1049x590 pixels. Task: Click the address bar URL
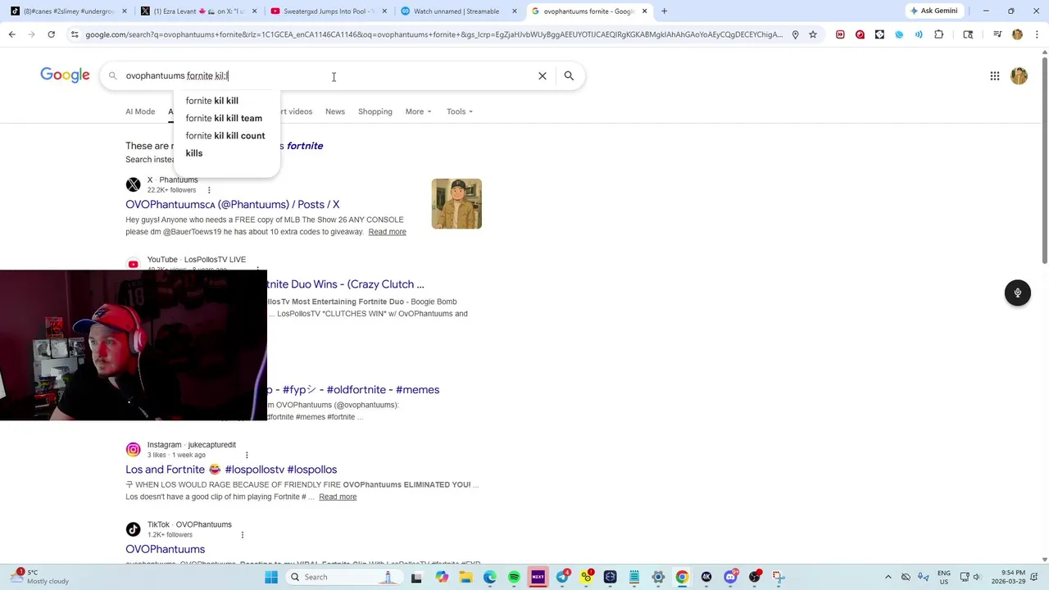click(x=434, y=34)
